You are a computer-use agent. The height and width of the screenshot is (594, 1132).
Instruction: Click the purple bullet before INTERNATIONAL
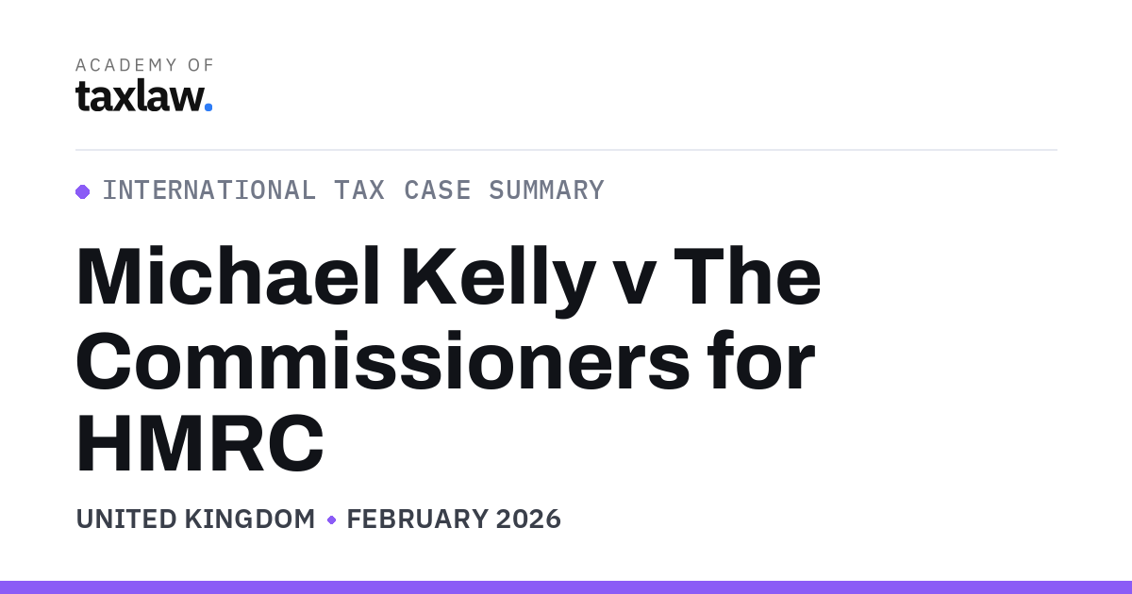click(x=82, y=191)
